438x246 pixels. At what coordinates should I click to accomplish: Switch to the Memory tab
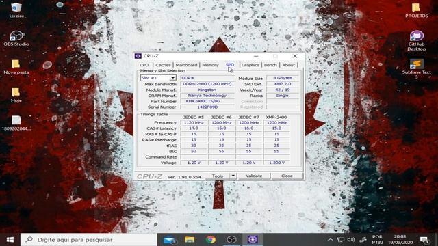pyautogui.click(x=210, y=65)
